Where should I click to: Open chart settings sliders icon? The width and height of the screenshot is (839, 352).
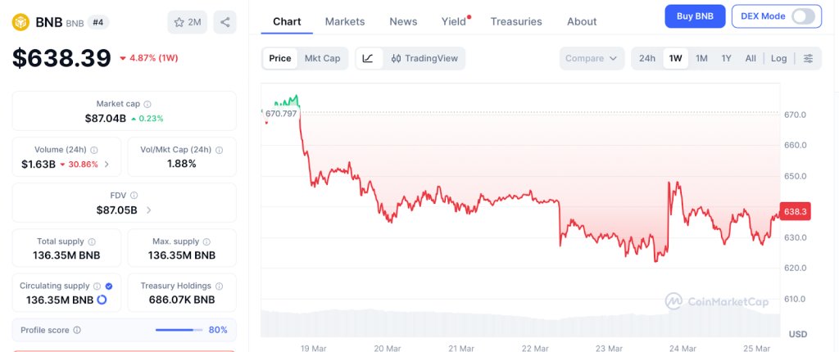tap(808, 58)
